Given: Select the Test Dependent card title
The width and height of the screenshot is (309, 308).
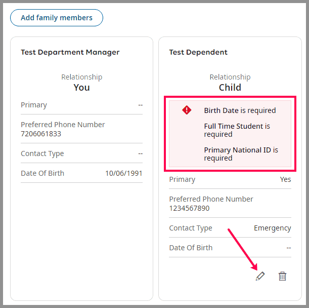Looking at the screenshot, I should coord(198,52).
